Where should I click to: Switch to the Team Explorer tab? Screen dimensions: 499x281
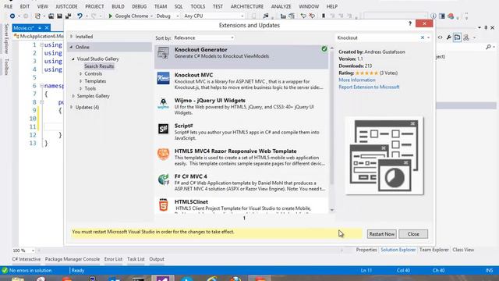[x=434, y=250]
